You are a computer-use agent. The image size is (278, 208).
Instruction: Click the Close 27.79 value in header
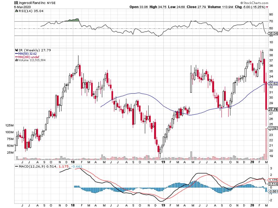tap(196, 7)
